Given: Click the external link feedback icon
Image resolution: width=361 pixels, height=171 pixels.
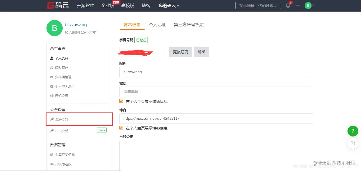Looking at the screenshot, I should tap(353, 143).
